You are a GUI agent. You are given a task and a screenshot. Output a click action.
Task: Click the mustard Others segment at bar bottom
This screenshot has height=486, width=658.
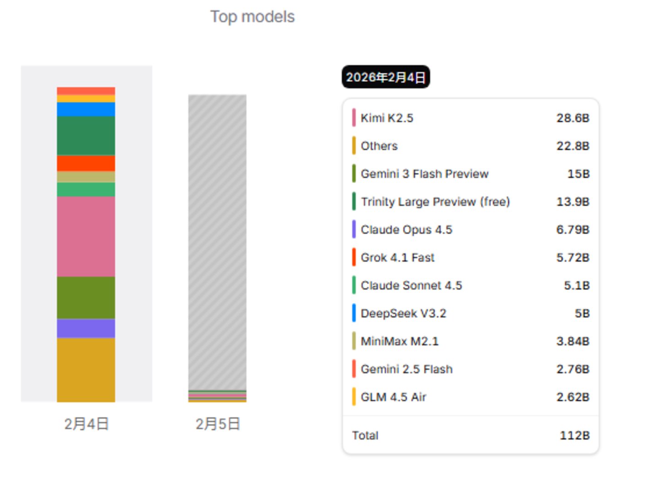86,370
